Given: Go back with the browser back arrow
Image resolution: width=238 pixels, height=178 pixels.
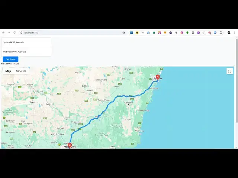Looking at the screenshot, I should (x=3, y=33).
